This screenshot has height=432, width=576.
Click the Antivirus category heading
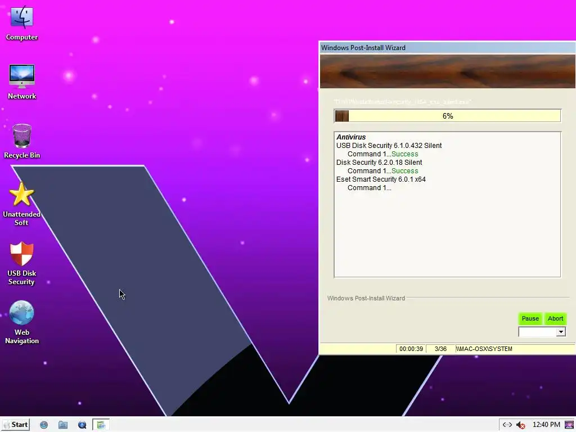[351, 137]
